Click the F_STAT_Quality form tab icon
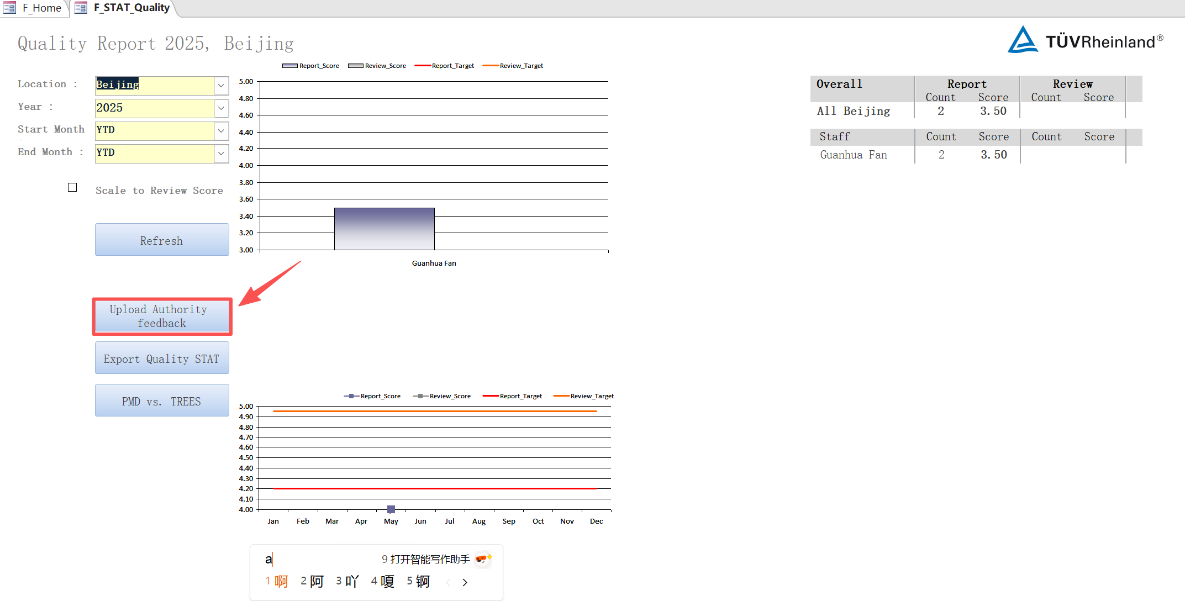The height and width of the screenshot is (601, 1185). (81, 8)
